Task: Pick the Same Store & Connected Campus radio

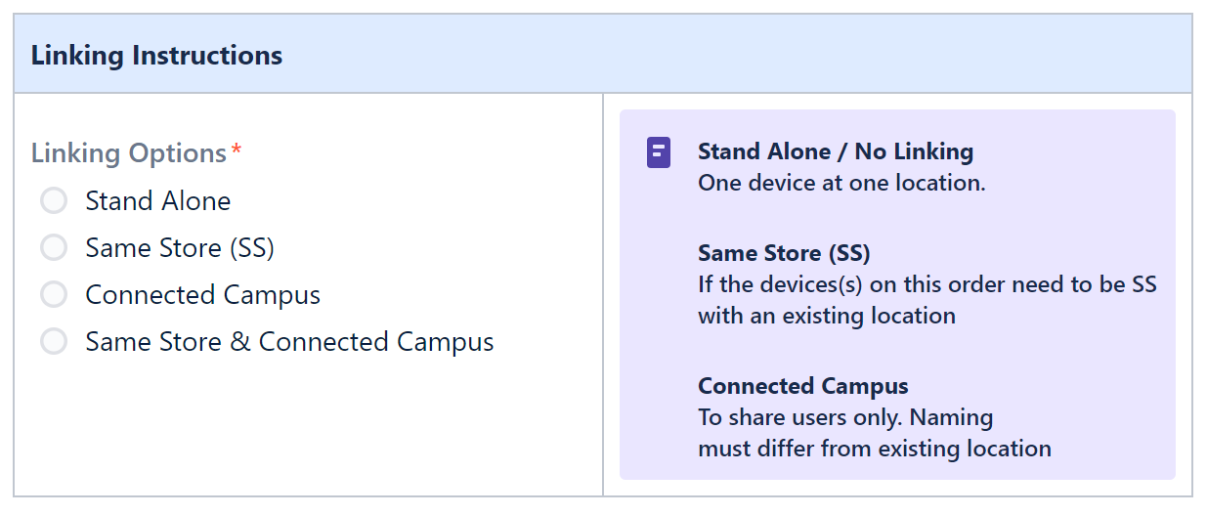Action: click(x=54, y=342)
